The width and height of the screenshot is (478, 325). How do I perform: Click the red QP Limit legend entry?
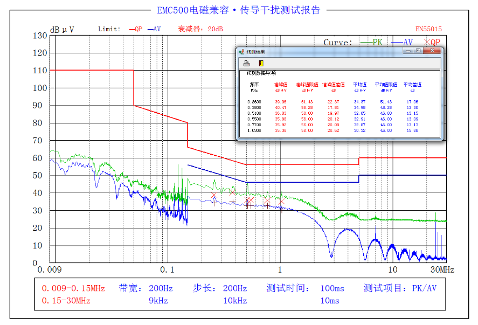point(136,29)
